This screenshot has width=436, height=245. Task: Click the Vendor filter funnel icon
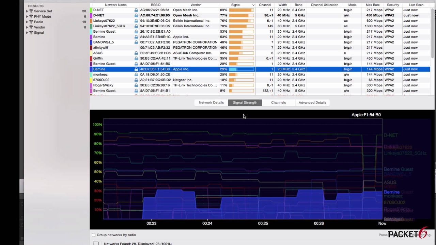[x=31, y=27]
